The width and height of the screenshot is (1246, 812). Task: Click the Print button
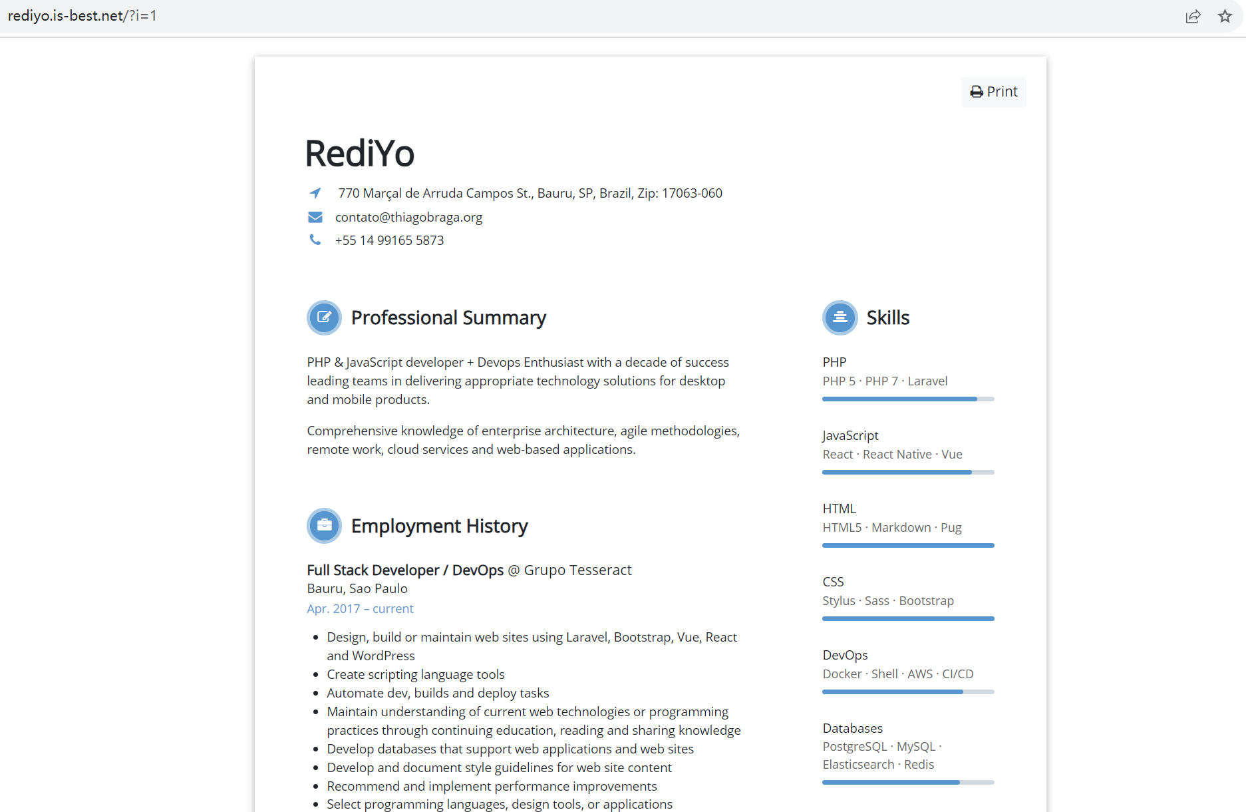(x=993, y=91)
